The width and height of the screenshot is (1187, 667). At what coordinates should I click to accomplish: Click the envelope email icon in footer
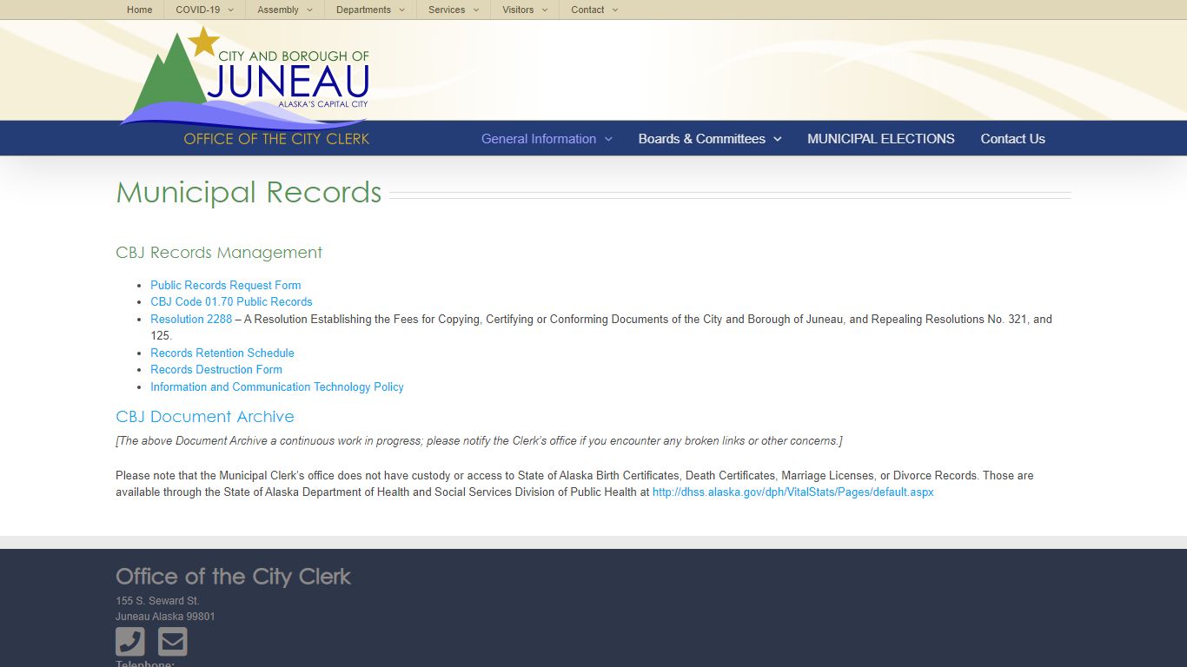[x=172, y=642]
